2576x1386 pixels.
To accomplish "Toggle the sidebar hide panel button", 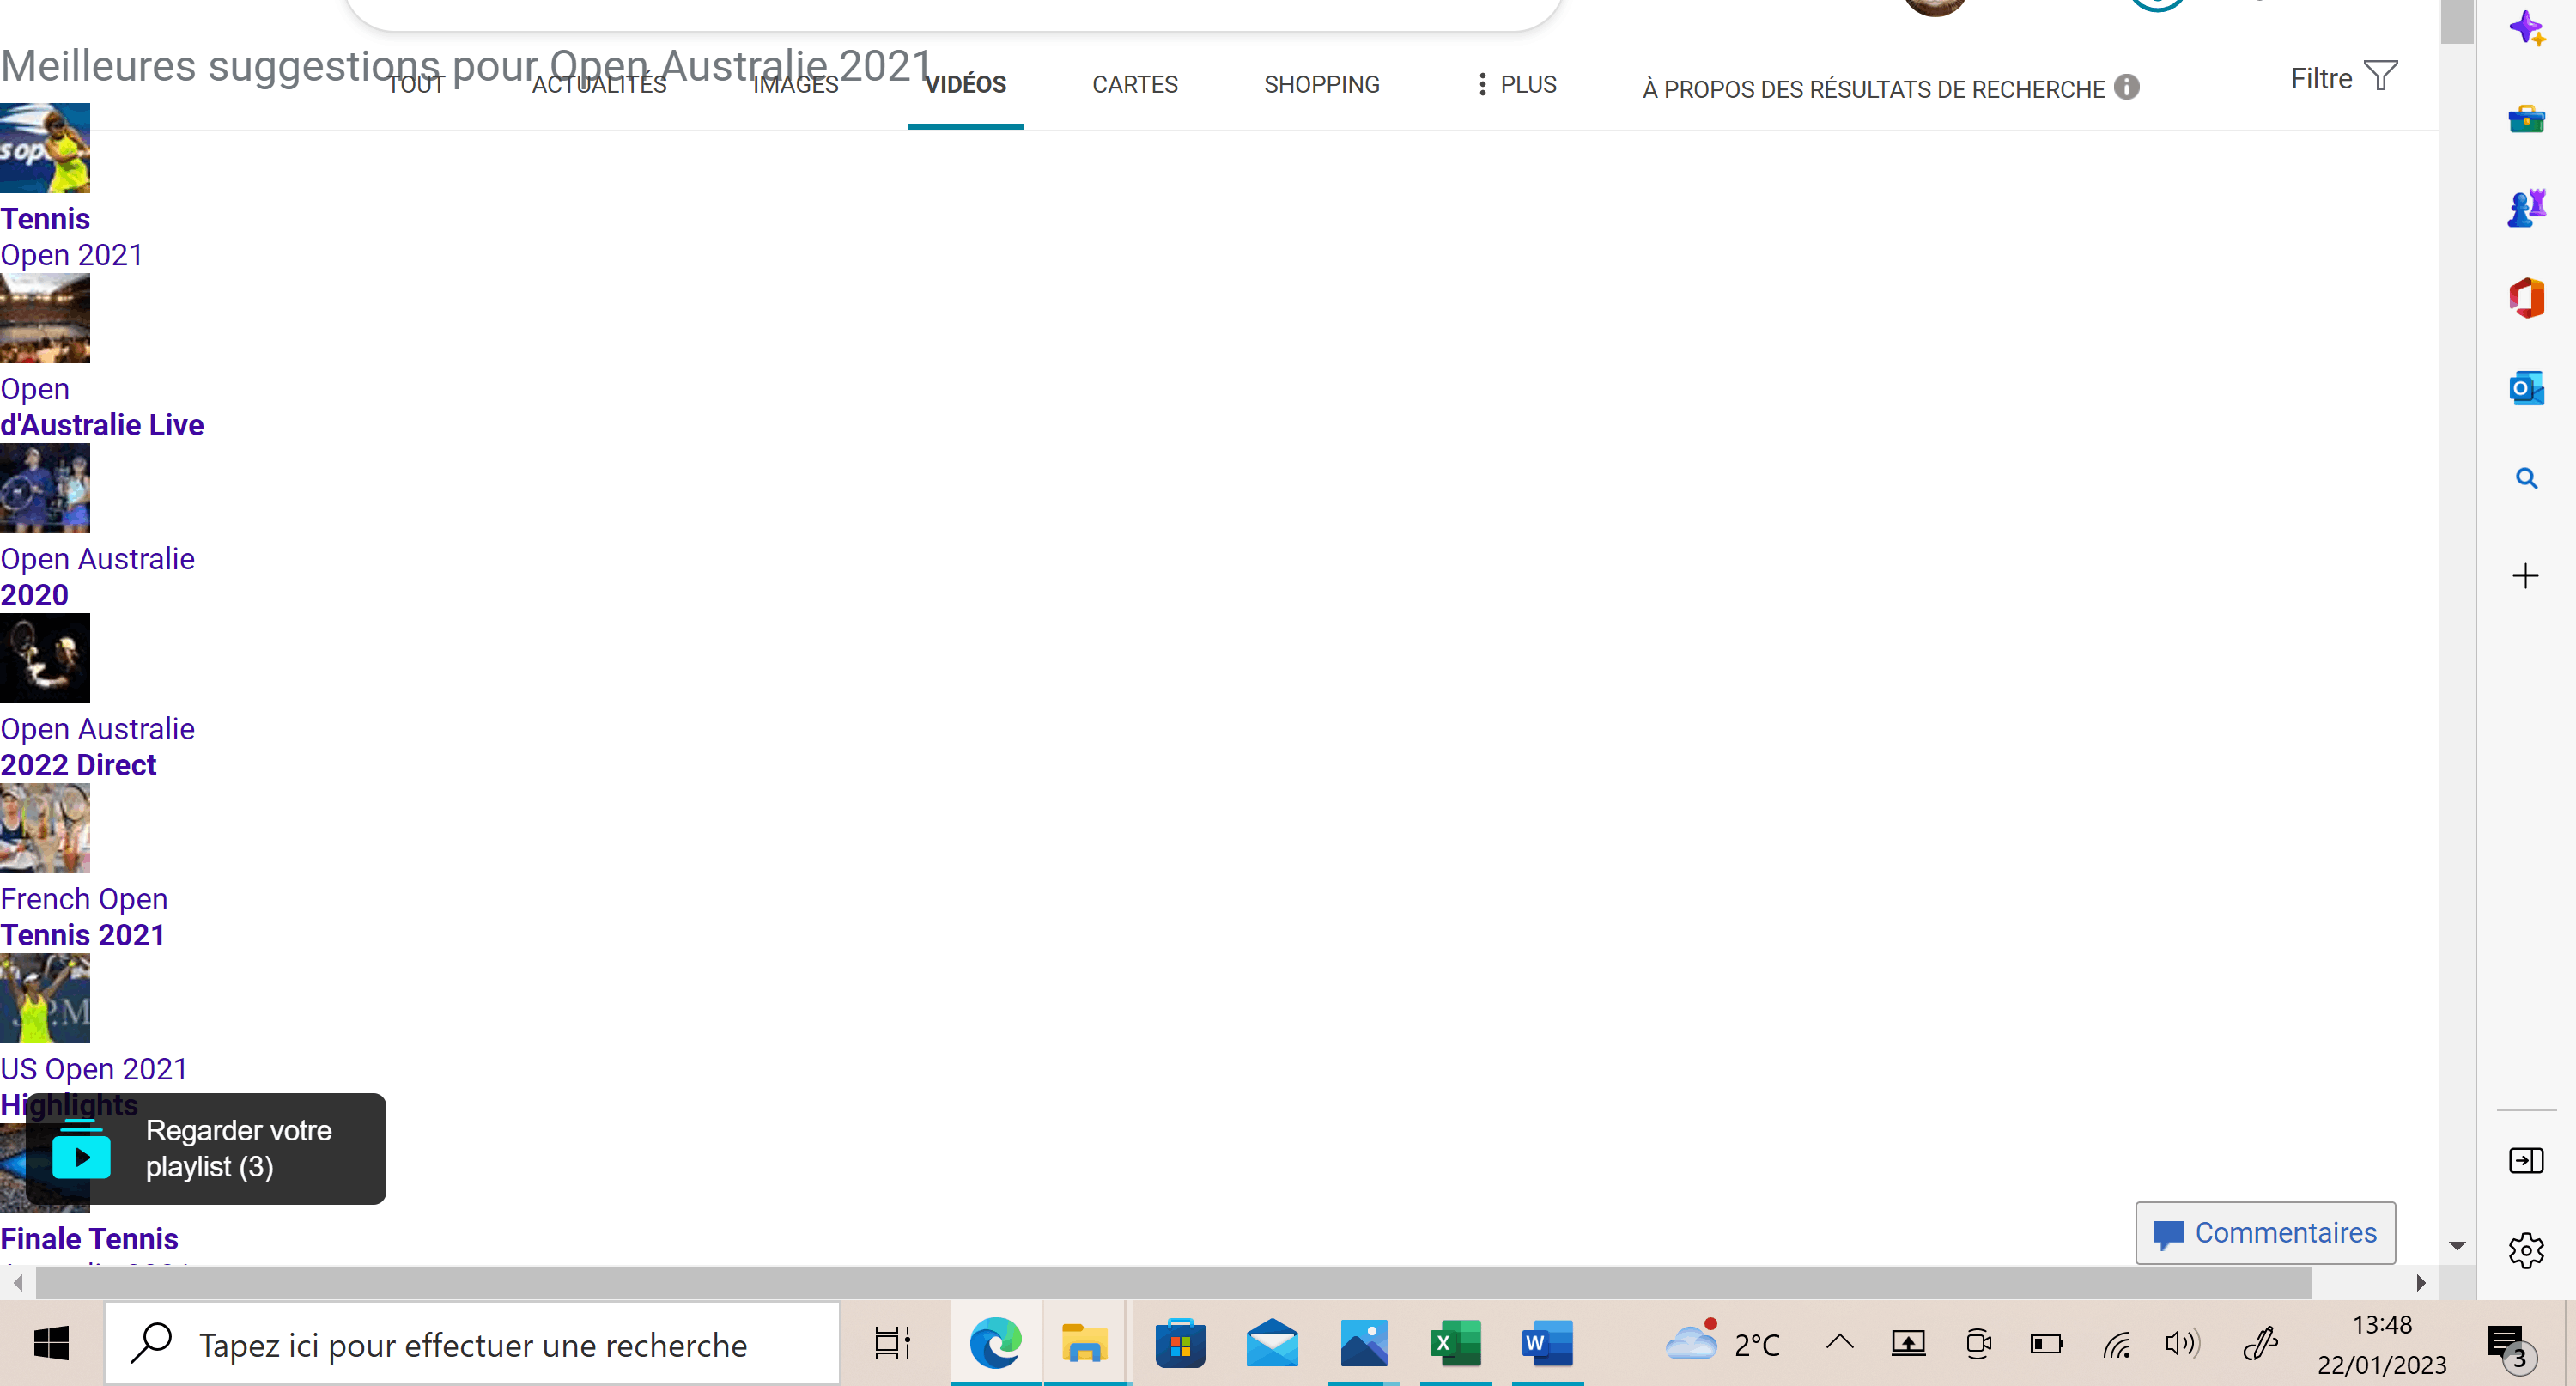I will pos(2526,1160).
